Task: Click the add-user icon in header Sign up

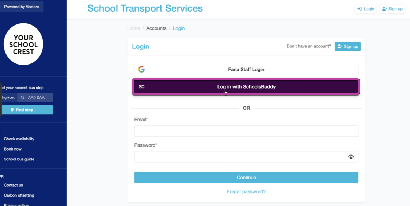Action: (x=384, y=9)
